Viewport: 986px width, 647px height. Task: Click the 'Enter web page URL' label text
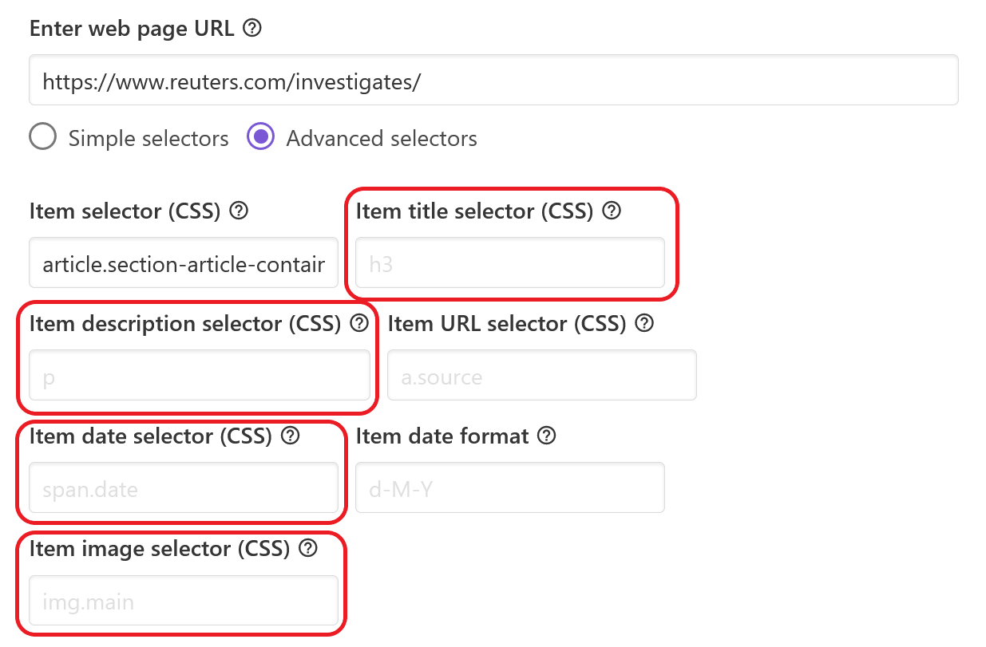pos(132,29)
